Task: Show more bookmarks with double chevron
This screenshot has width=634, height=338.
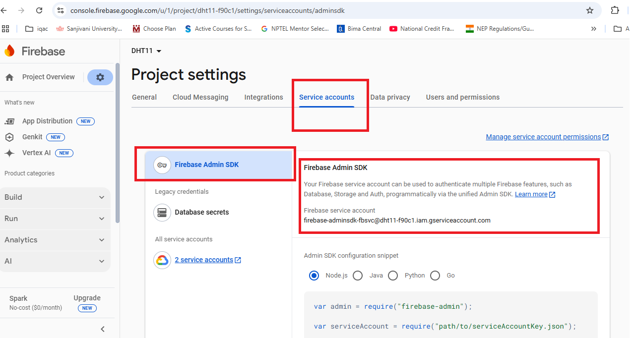Action: (x=593, y=29)
